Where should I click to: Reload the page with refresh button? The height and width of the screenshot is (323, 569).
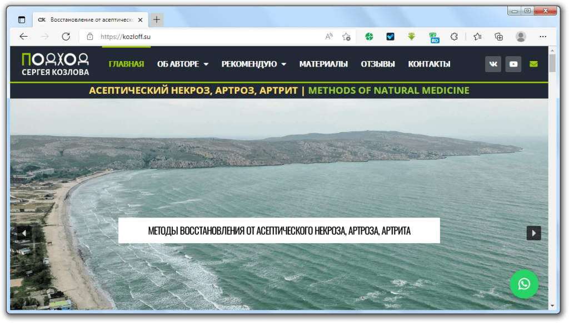66,37
